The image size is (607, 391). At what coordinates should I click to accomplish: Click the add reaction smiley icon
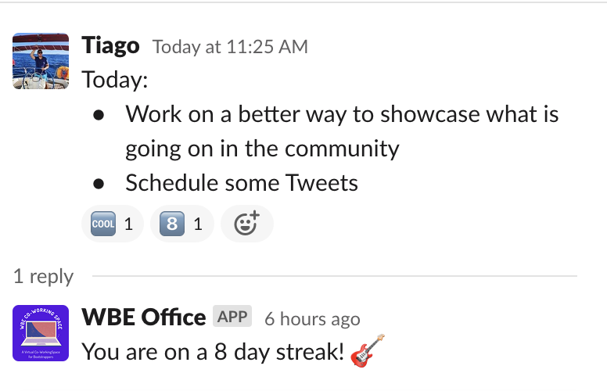(x=246, y=224)
